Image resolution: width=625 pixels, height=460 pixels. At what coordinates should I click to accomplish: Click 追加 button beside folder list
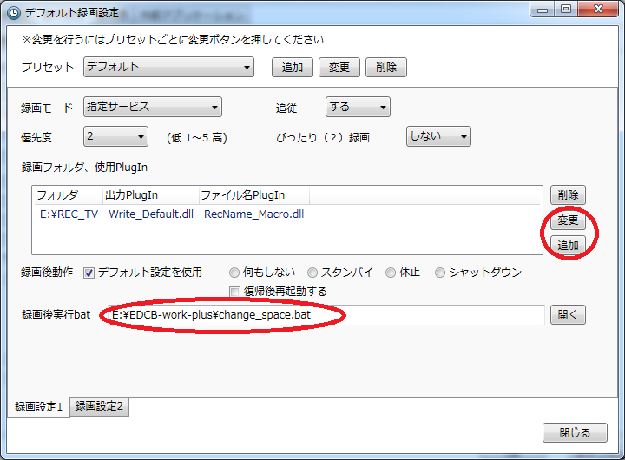click(568, 245)
